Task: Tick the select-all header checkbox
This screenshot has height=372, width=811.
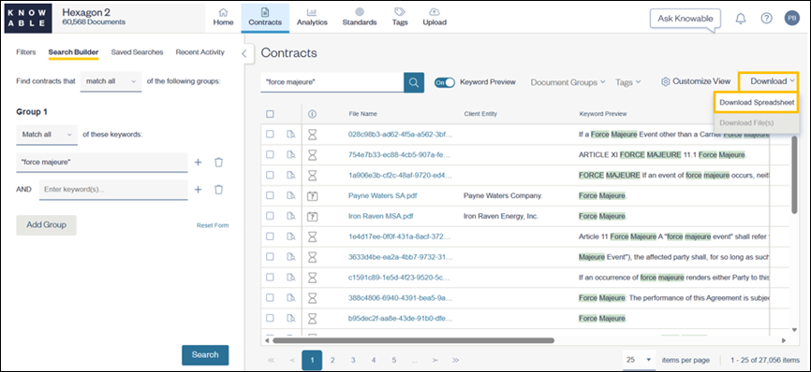Action: [x=270, y=114]
